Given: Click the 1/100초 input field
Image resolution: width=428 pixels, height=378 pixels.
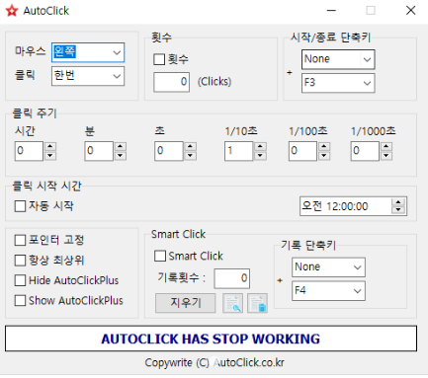Looking at the screenshot, I should click(303, 151).
